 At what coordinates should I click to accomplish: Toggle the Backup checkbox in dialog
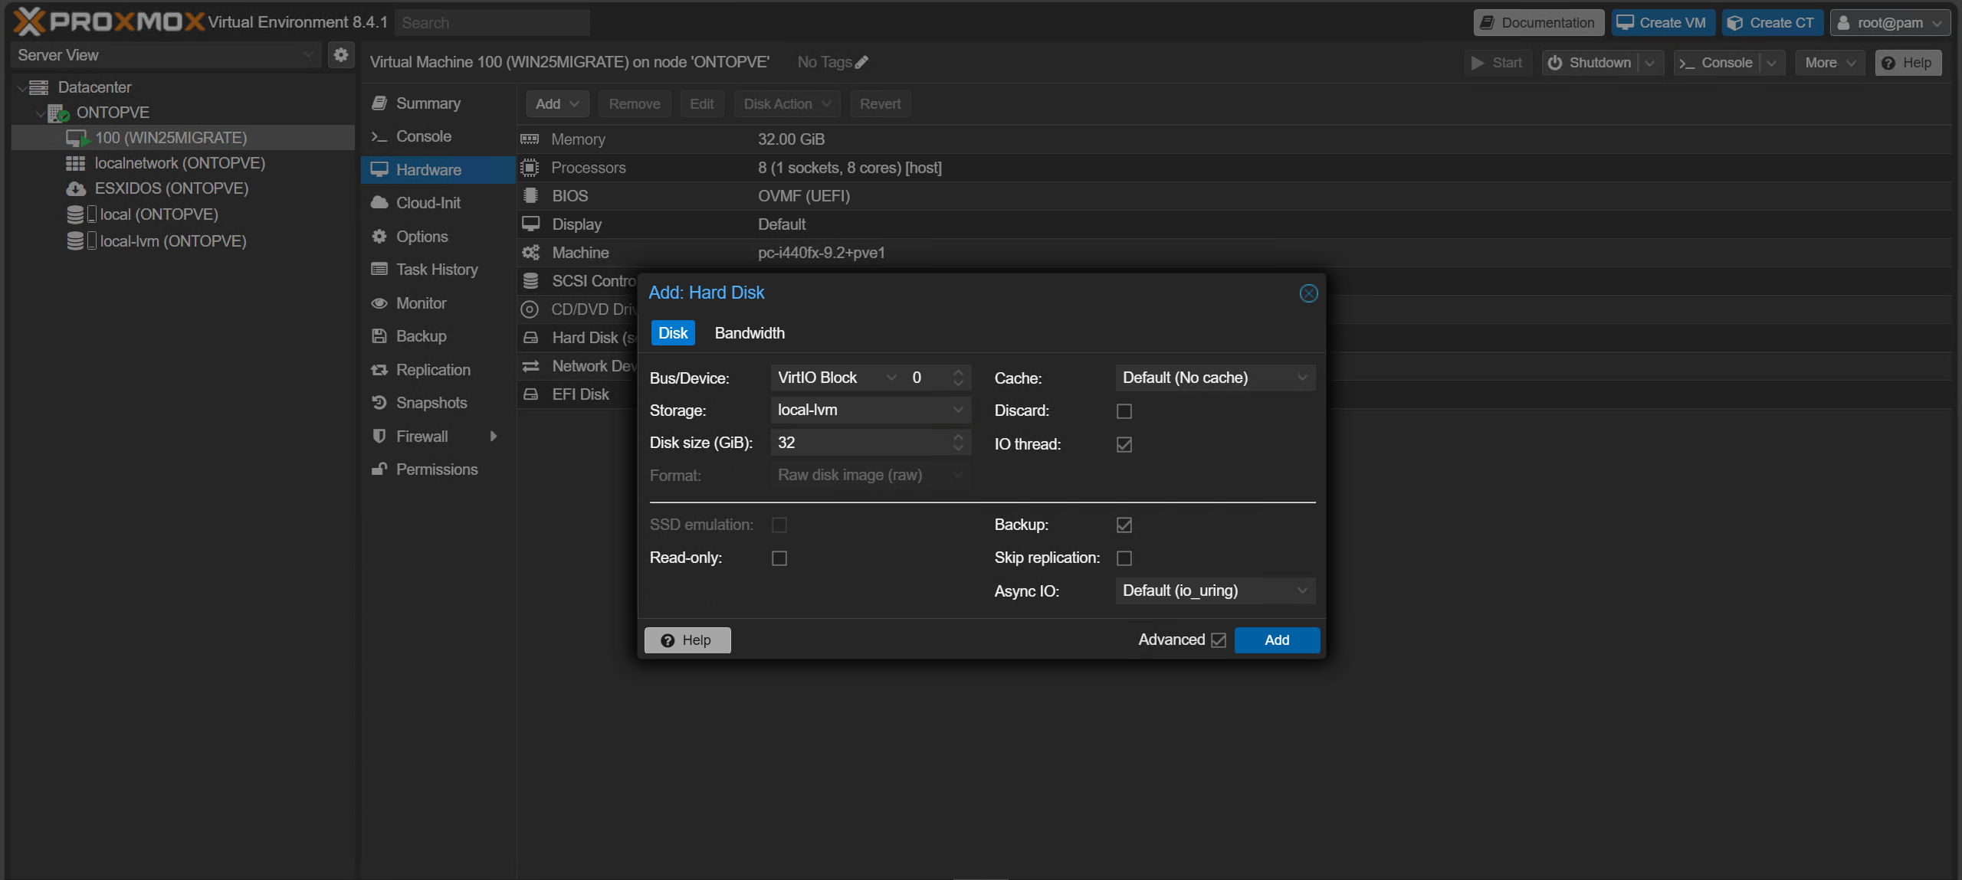(x=1124, y=525)
